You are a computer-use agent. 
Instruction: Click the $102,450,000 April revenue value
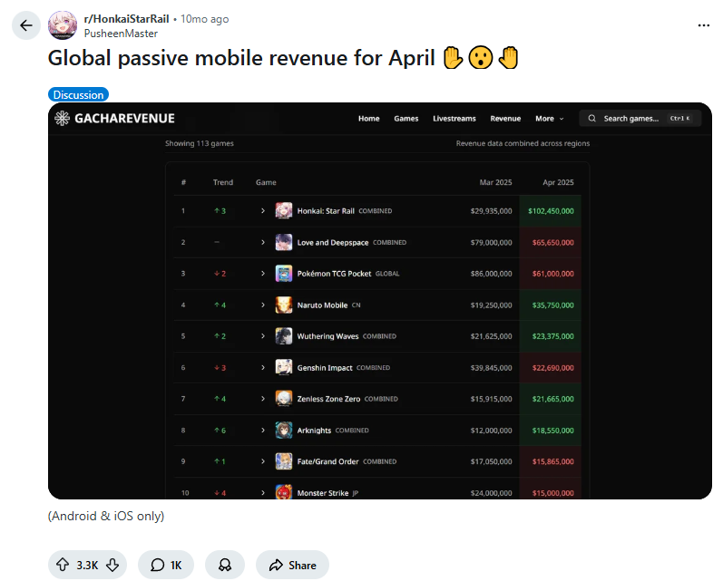coord(551,211)
